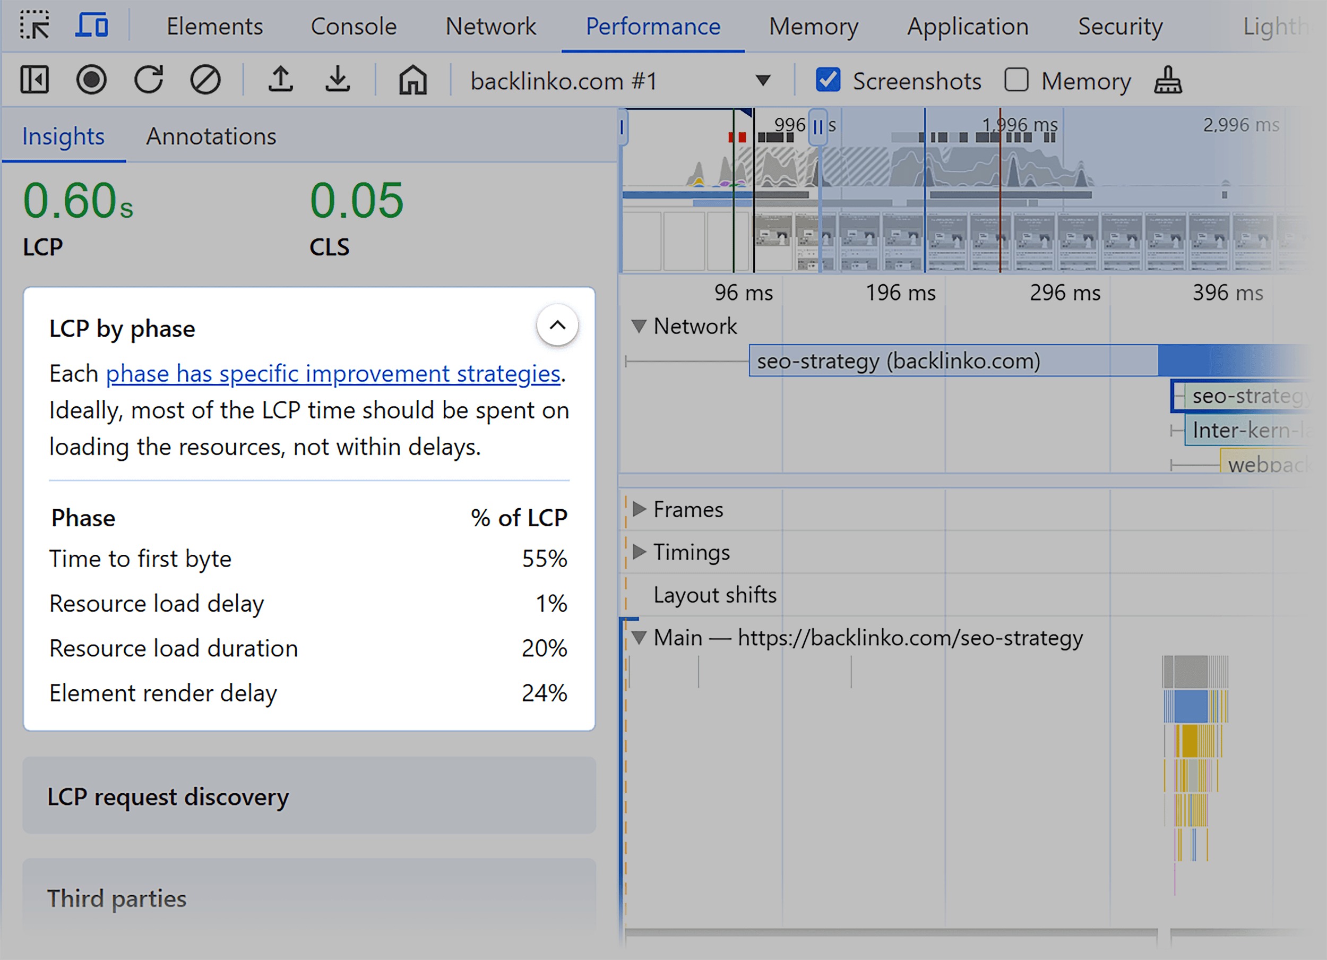1327x960 pixels.
Task: Collapse the Main thread track
Action: point(639,638)
